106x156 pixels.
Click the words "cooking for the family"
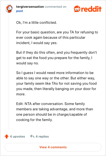pos(34,120)
